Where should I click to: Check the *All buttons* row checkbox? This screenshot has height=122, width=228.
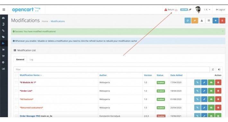click(16, 99)
